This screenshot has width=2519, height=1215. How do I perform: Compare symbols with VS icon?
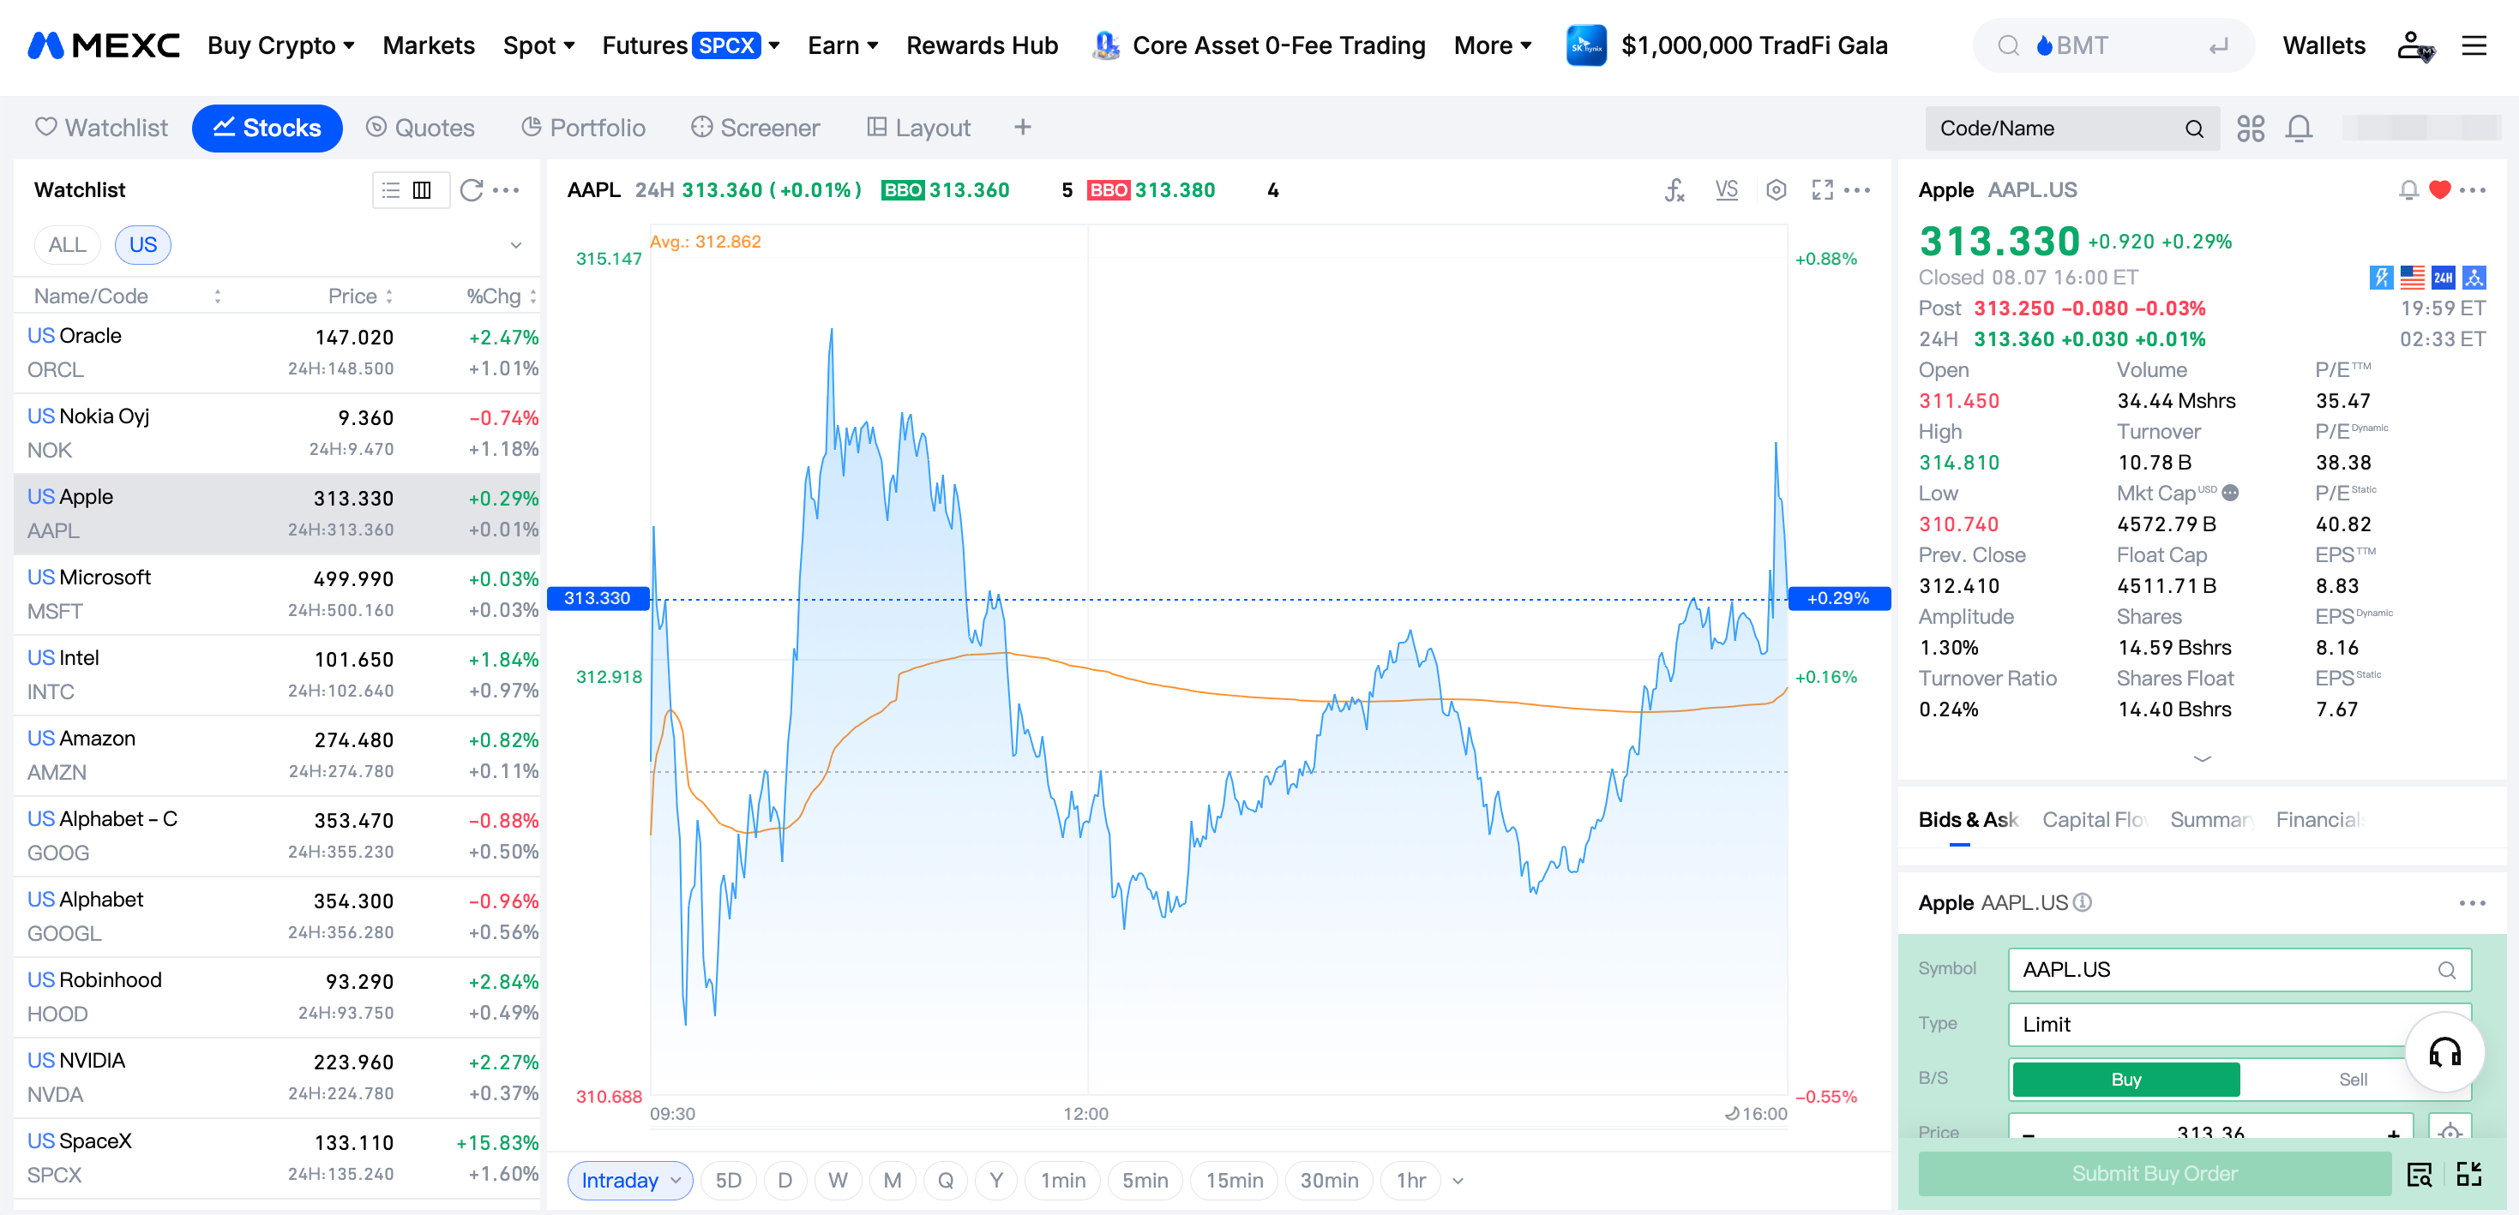[1726, 189]
